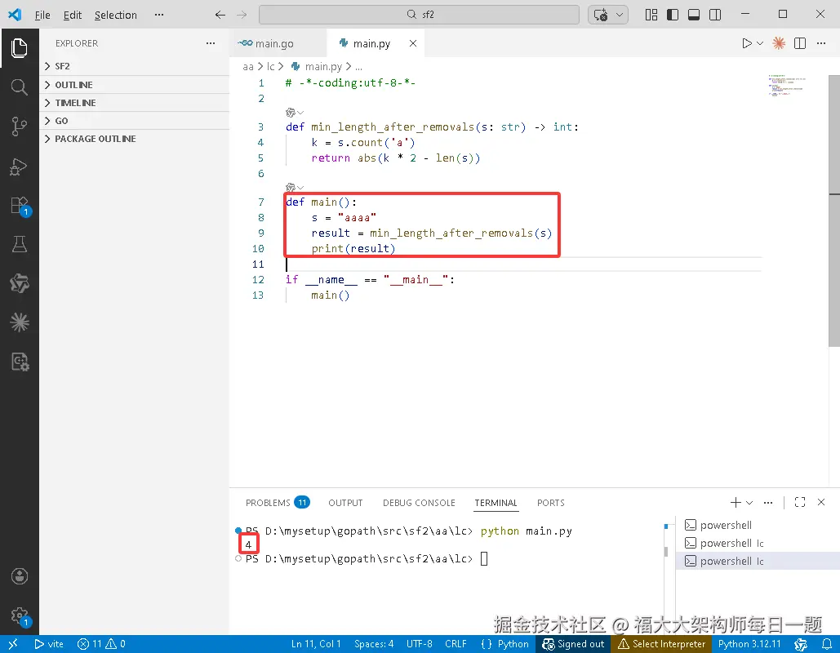This screenshot has width=840, height=653.
Task: Open Explorer Views and More Actions
Action: click(x=211, y=43)
